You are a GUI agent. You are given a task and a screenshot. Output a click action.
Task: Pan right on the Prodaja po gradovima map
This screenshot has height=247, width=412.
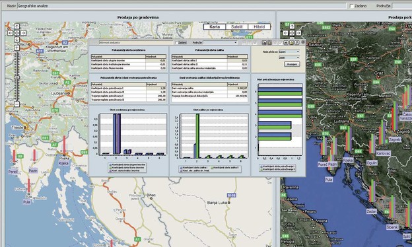(23, 33)
